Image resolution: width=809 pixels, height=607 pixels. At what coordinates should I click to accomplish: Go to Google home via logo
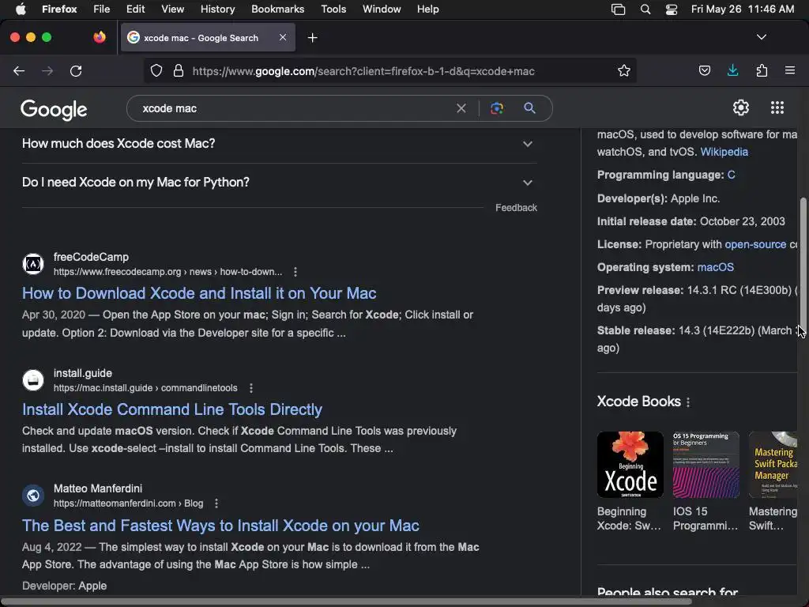pyautogui.click(x=54, y=109)
